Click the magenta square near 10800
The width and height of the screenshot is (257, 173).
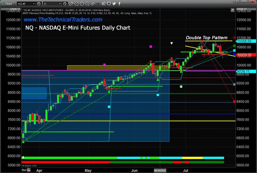[x=151, y=46]
